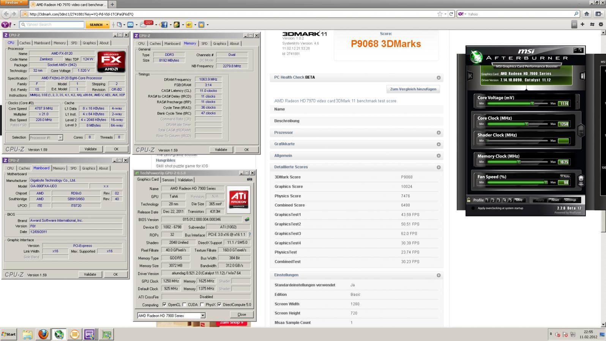Click OK in the Memory CPU-Z window

coord(246,150)
